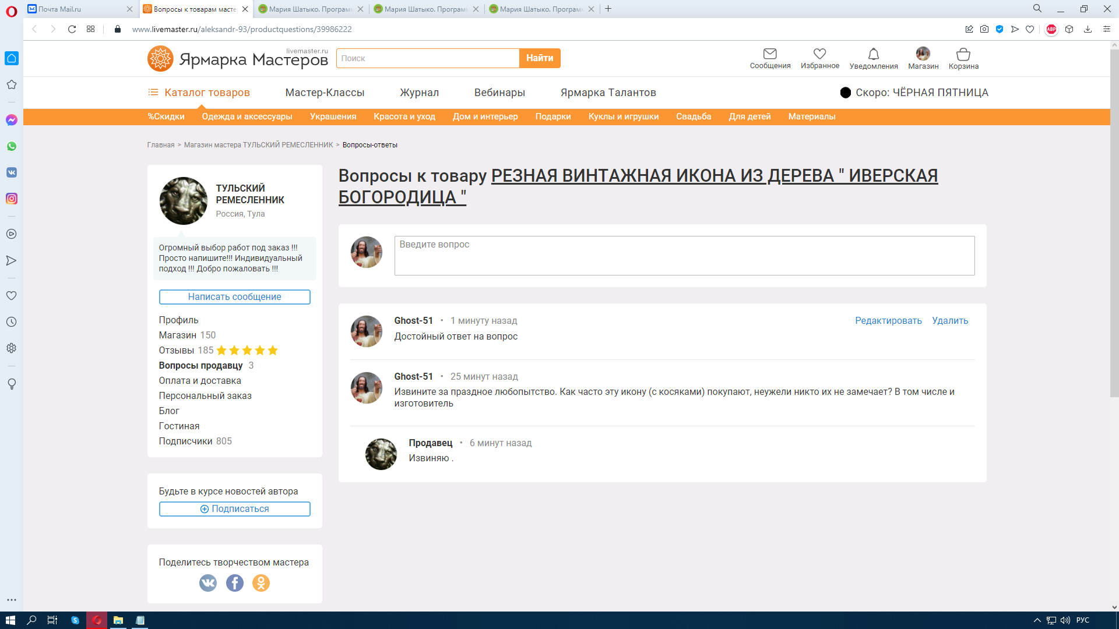1119x629 pixels.
Task: Open Главная breadcrumb link
Action: pos(160,145)
